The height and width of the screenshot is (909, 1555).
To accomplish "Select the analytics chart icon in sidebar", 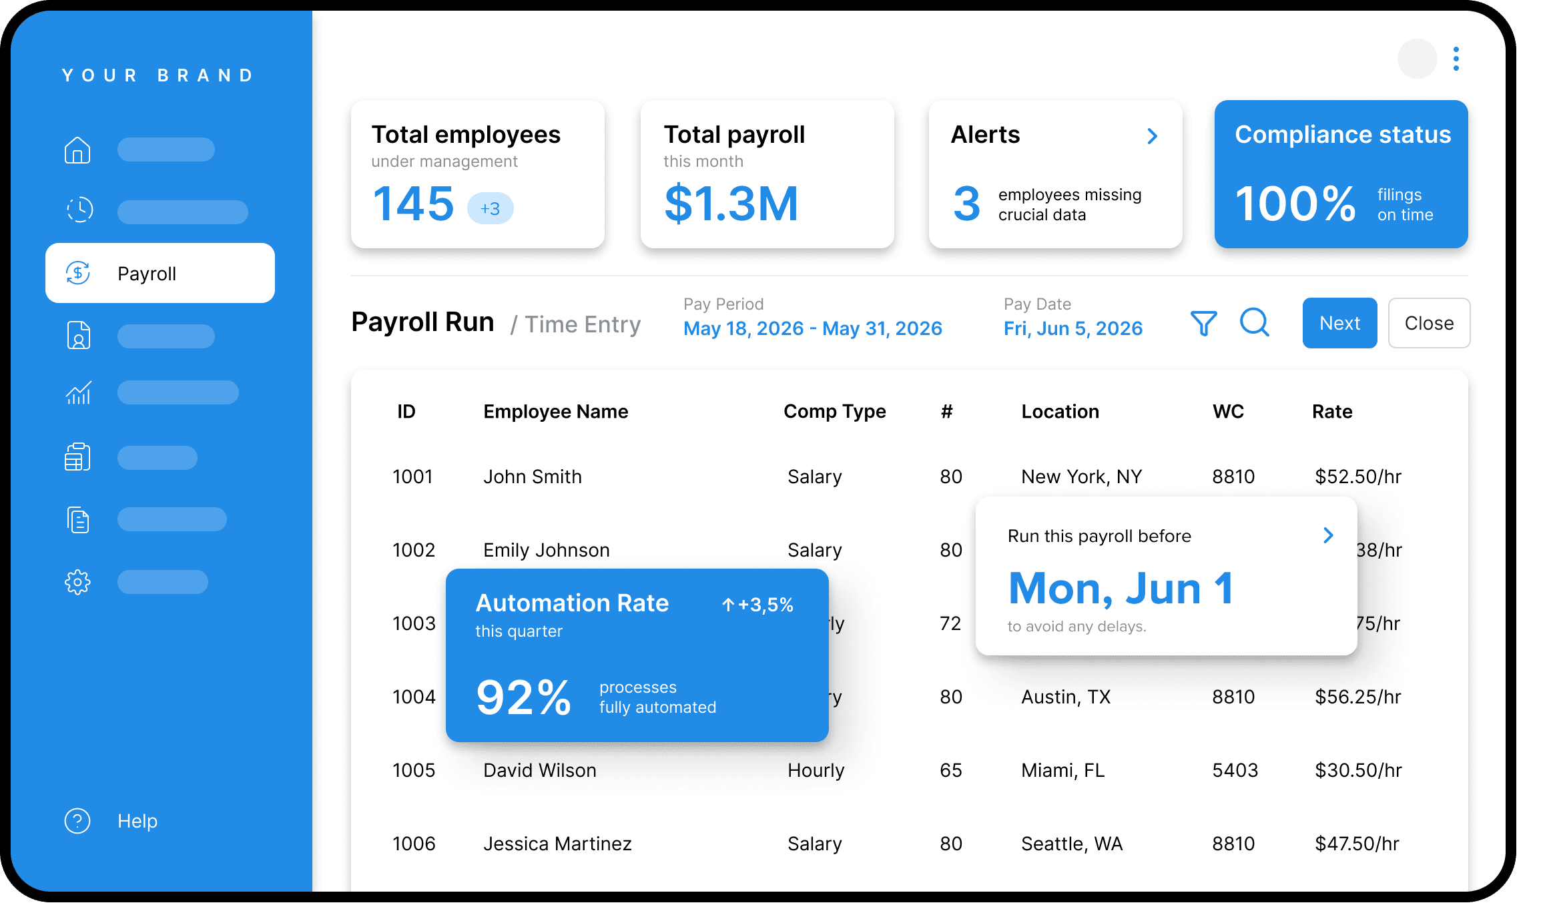I will pyautogui.click(x=78, y=392).
